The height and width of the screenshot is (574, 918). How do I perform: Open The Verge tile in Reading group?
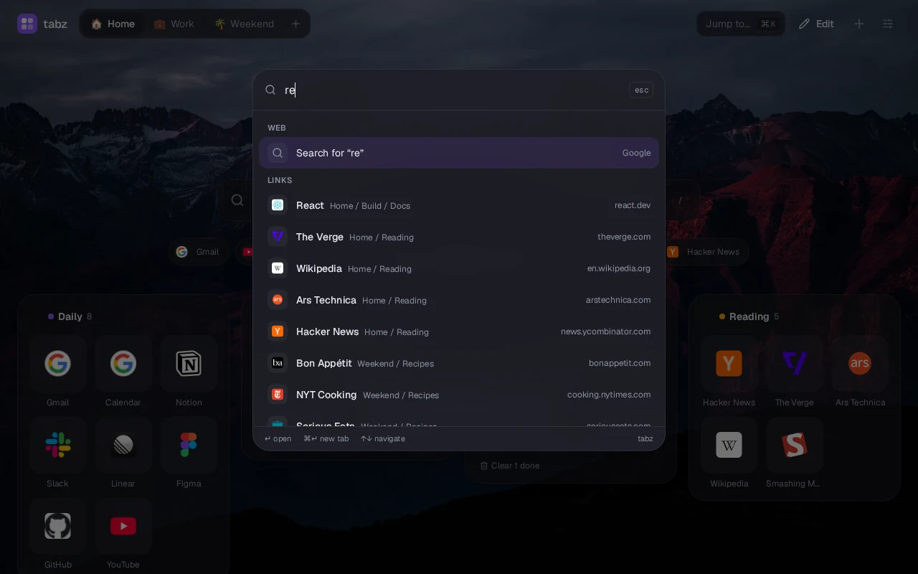(795, 372)
